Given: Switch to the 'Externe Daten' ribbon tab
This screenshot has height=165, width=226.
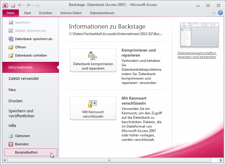Looking at the screenshot, I should pos(71,13).
